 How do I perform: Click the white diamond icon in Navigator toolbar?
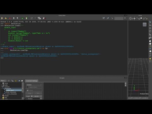pos(22,81)
